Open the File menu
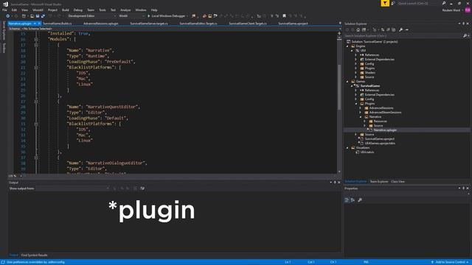Image resolution: width=472 pixels, height=265 pixels. [x=5, y=10]
